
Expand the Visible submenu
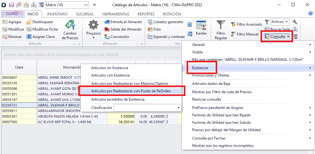click(248, 52)
